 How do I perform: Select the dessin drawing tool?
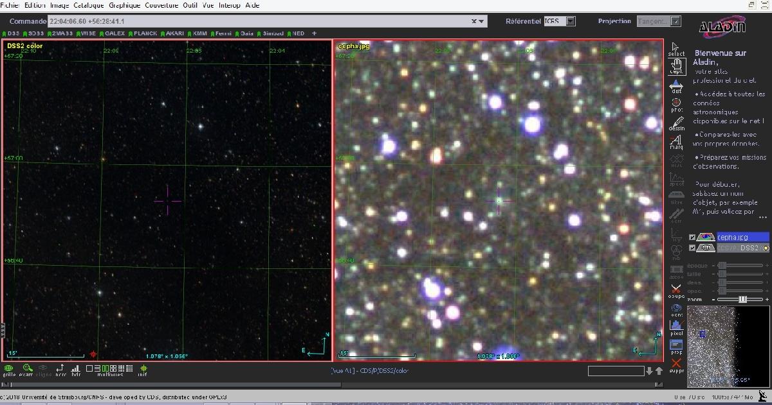click(x=675, y=123)
